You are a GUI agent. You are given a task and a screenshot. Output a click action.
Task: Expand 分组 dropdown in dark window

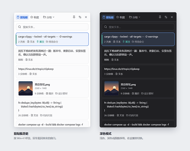click(135, 17)
